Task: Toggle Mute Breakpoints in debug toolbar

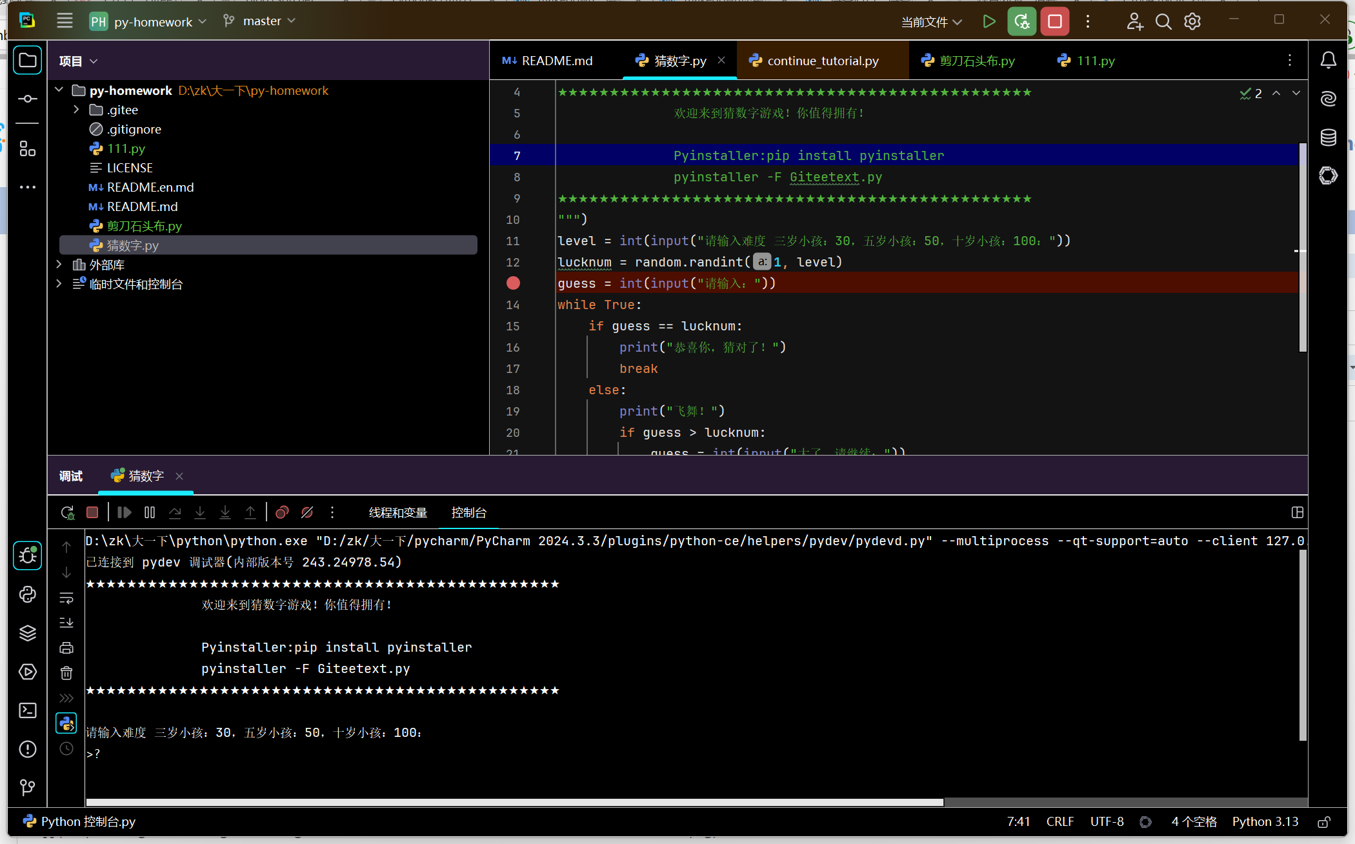Action: (307, 512)
